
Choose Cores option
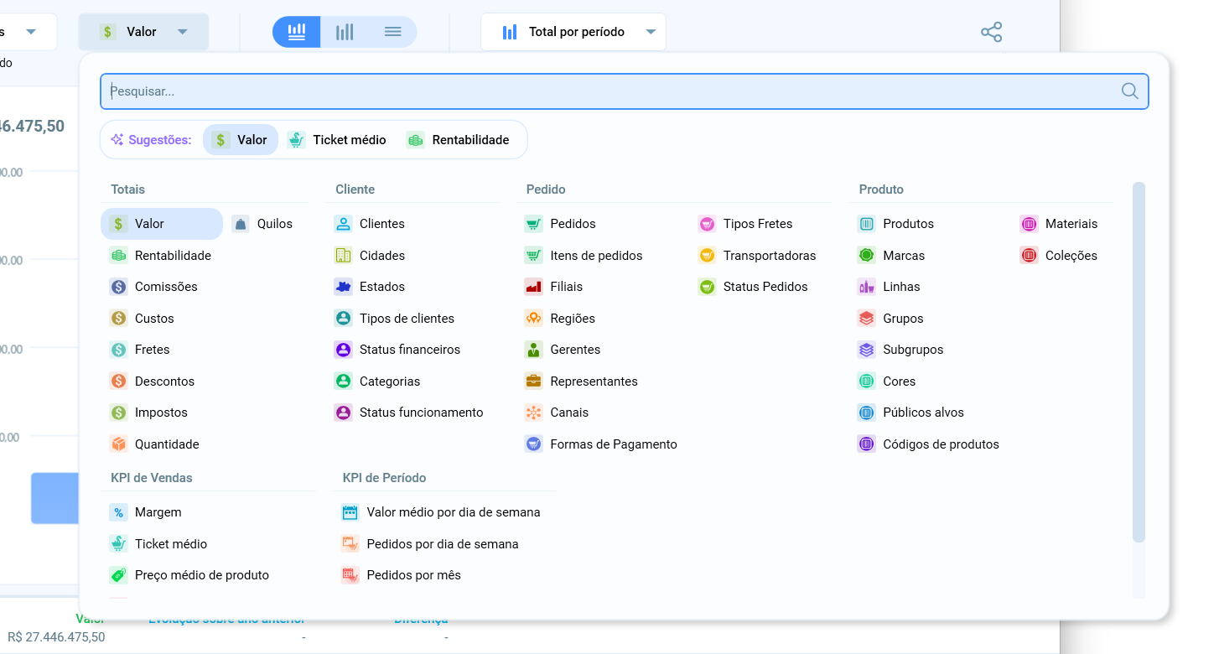[886, 381]
